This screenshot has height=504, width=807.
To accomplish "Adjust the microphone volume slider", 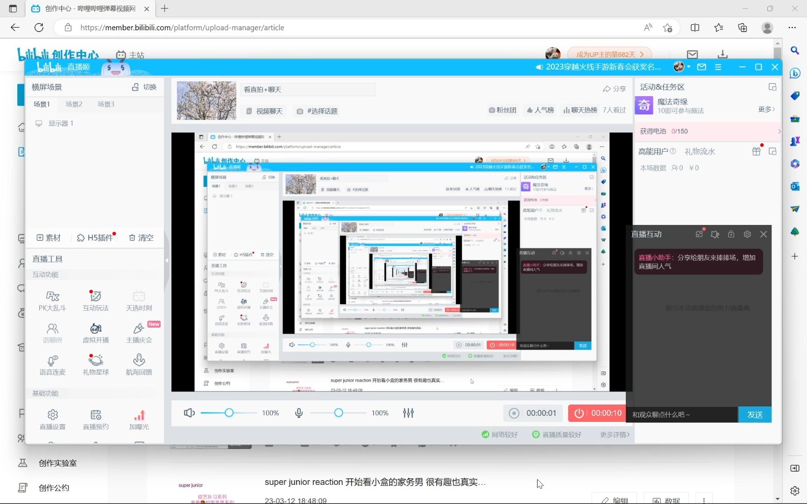I will coord(339,413).
